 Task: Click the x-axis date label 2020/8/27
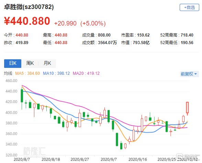tap(80, 159)
